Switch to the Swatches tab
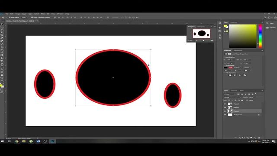277x156 pixels. 234,22
